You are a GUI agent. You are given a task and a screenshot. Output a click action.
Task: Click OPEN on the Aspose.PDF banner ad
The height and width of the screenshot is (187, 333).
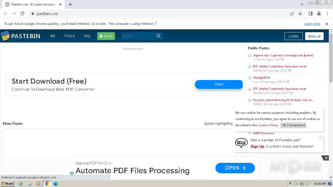[x=235, y=168]
